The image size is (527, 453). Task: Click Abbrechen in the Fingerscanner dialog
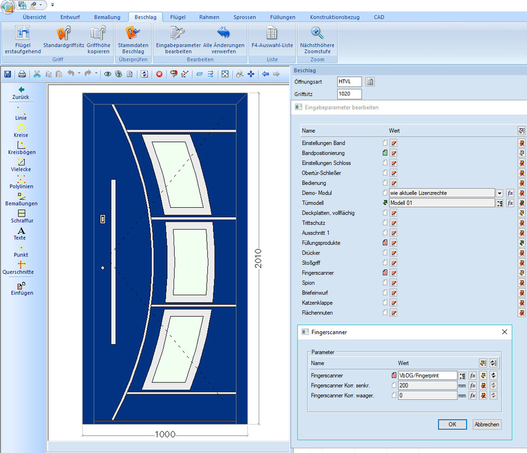[x=487, y=425]
